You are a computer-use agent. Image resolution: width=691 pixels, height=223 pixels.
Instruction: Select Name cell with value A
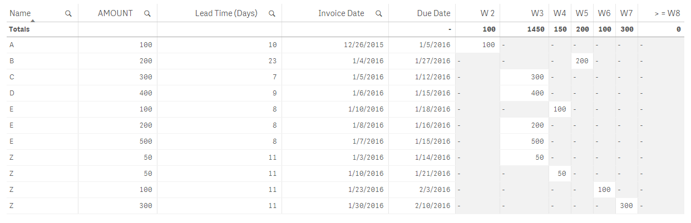point(12,45)
